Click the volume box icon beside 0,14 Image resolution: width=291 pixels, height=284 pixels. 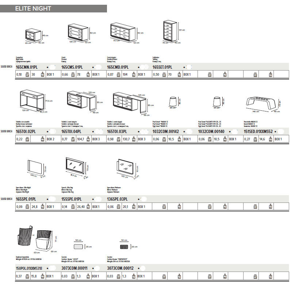[x=73, y=207]
